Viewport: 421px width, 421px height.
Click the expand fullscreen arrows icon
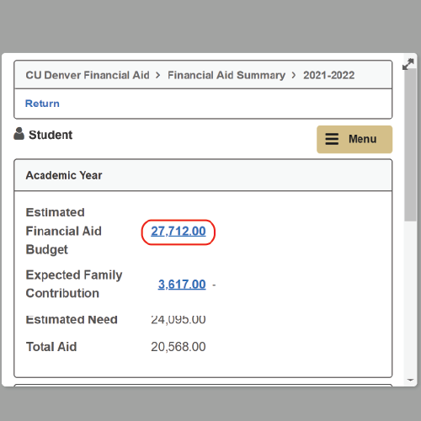(x=408, y=64)
